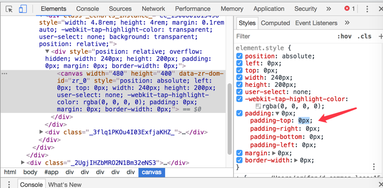Screen dimensions: 383x188
Task: Open the Sources panel tab
Action: click(x=120, y=9)
